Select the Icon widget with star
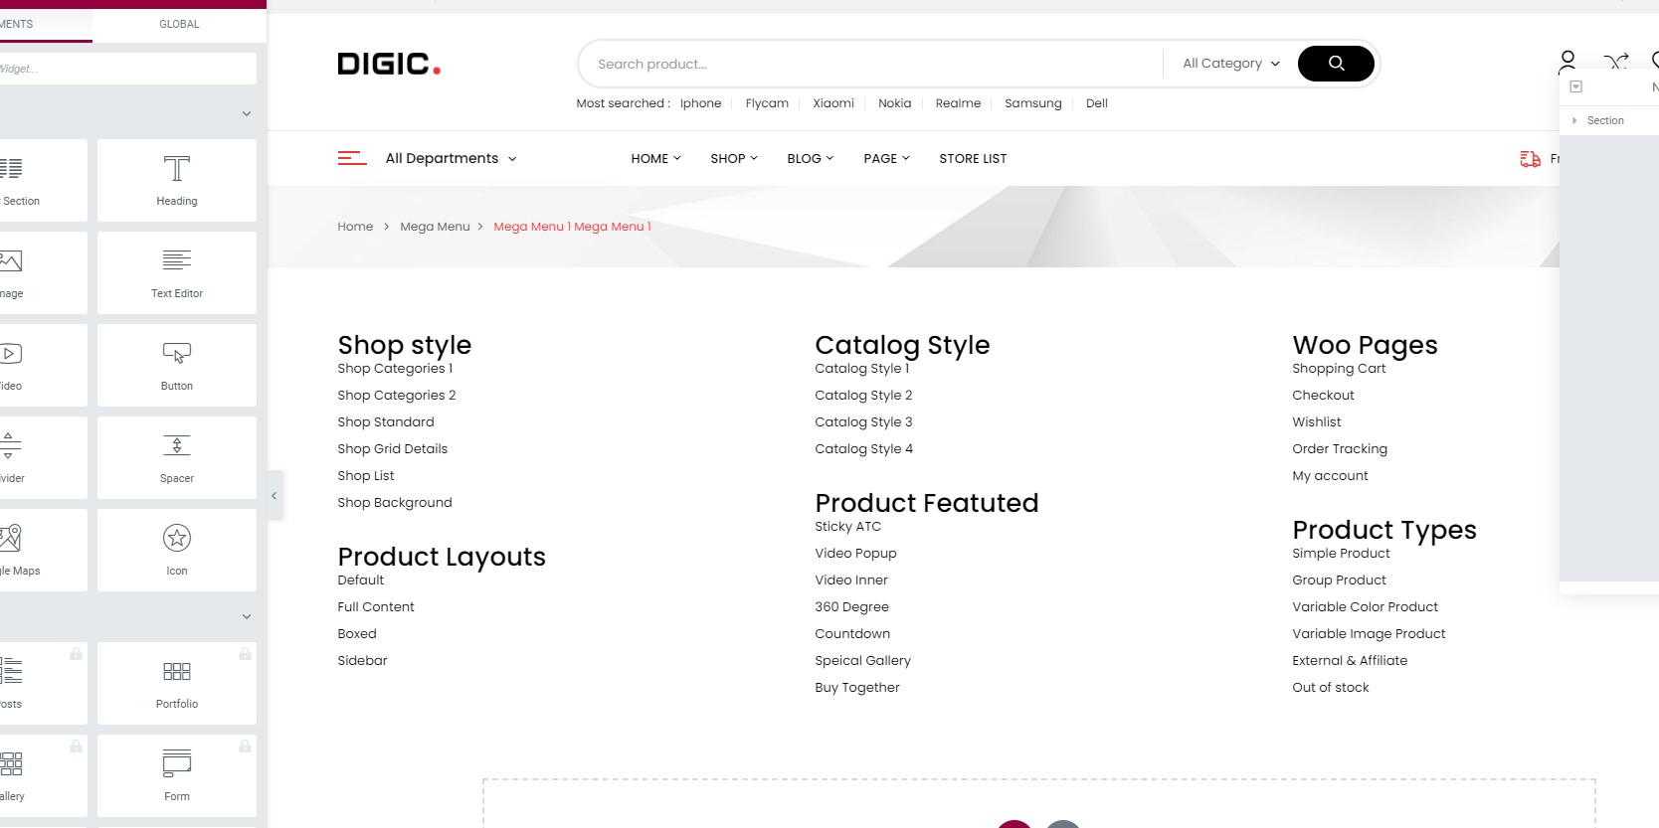Viewport: 1659px width, 828px height. (177, 550)
